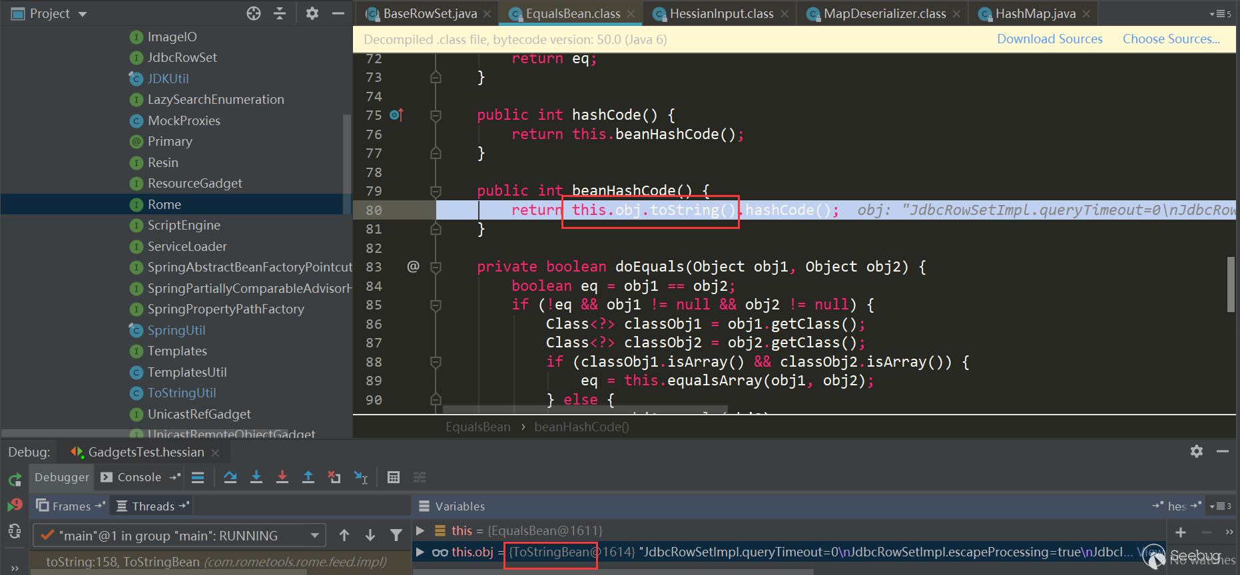Click the editor vertical scrollbar thumb
The height and width of the screenshot is (575, 1240).
[1231, 284]
